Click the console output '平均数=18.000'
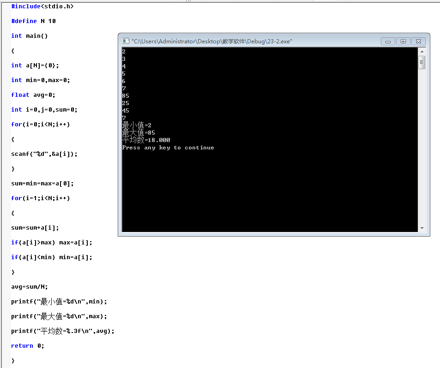440x368 pixels. [146, 140]
